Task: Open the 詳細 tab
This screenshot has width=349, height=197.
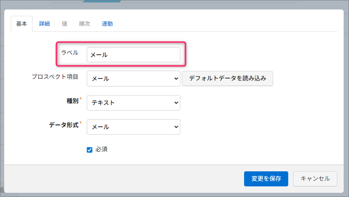Action: pos(44,24)
